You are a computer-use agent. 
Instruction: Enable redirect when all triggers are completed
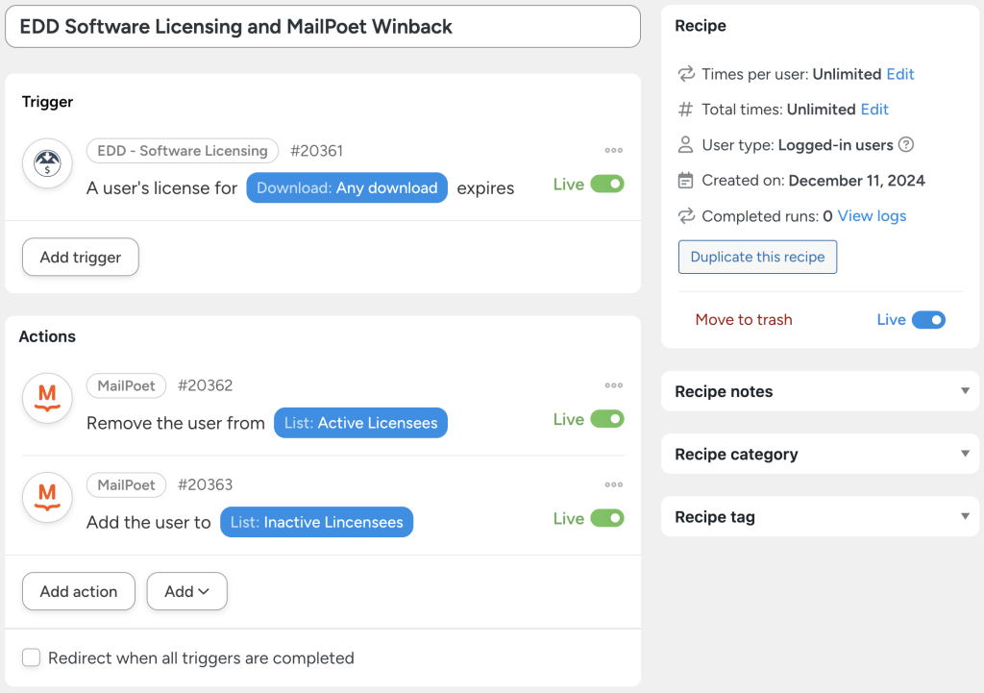(x=31, y=657)
